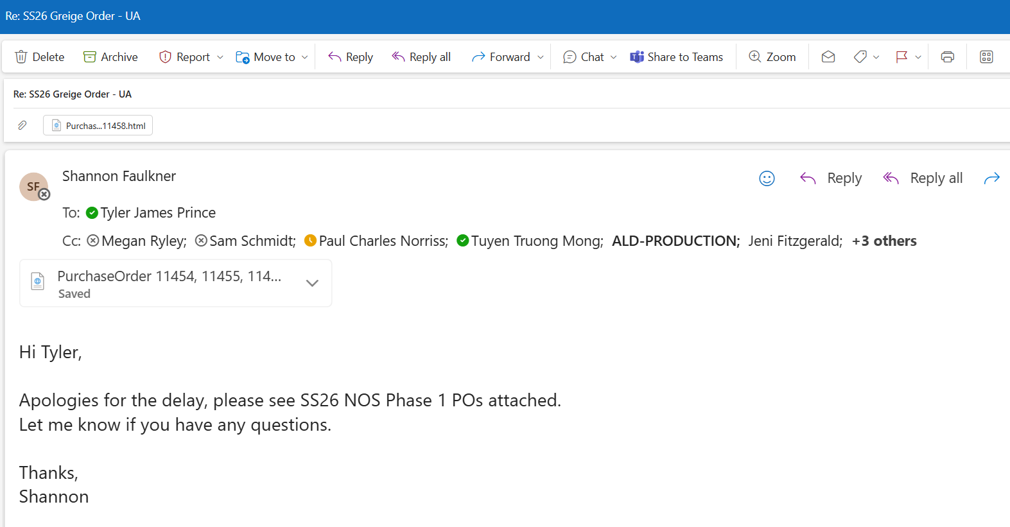
Task: Open the Report dropdown arrow
Action: (x=220, y=57)
